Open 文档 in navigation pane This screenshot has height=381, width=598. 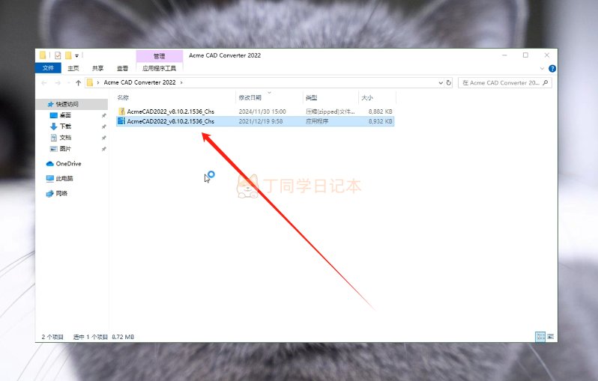click(x=65, y=138)
